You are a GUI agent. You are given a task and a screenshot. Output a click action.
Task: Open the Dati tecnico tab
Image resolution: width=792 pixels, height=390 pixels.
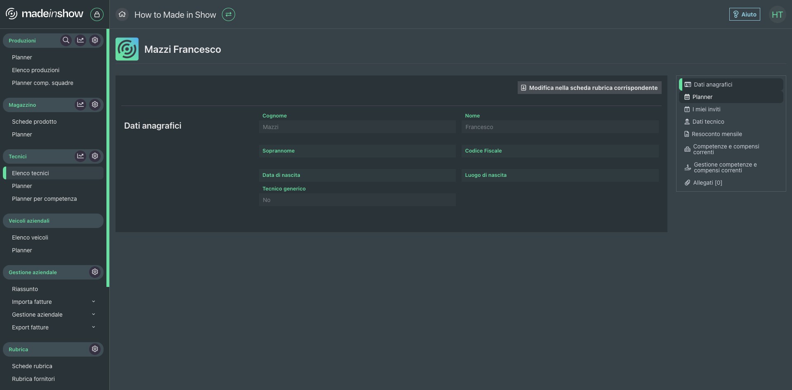(708, 122)
